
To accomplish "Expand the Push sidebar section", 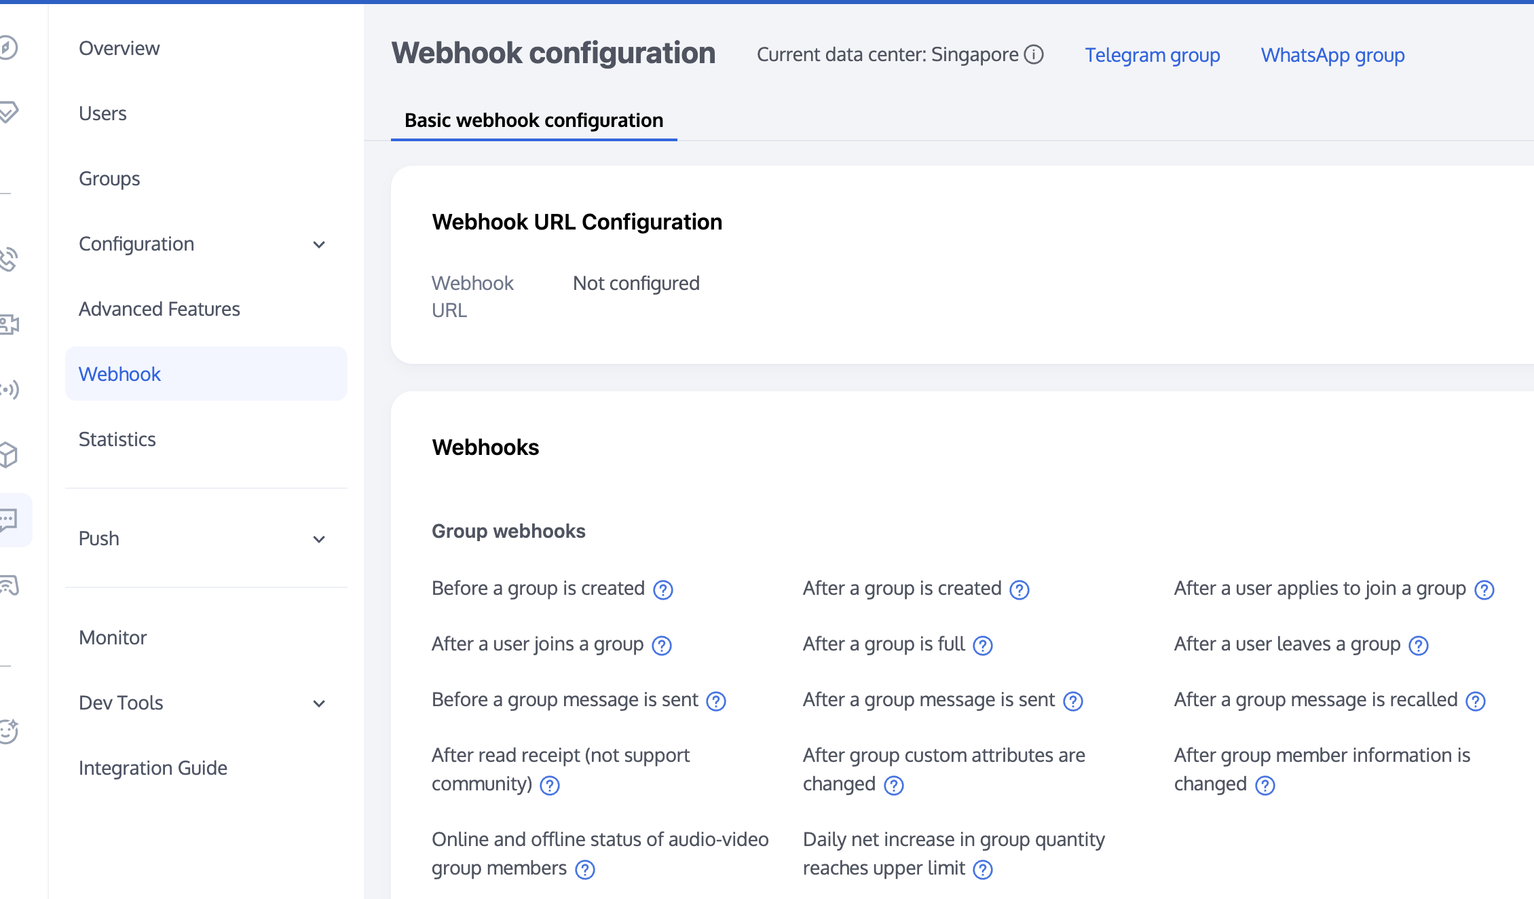I will (x=319, y=539).
